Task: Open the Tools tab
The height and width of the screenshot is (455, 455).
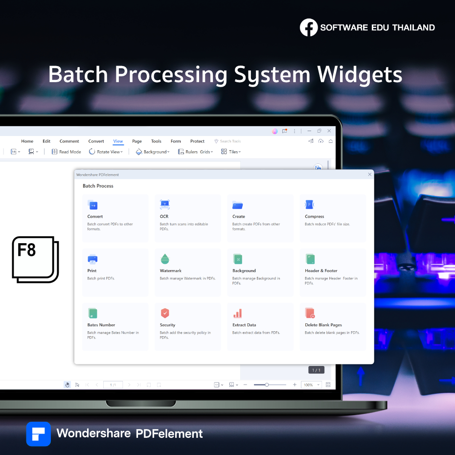Action: click(156, 141)
